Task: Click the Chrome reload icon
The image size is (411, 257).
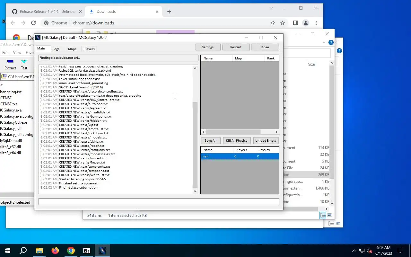Action: 33,23
